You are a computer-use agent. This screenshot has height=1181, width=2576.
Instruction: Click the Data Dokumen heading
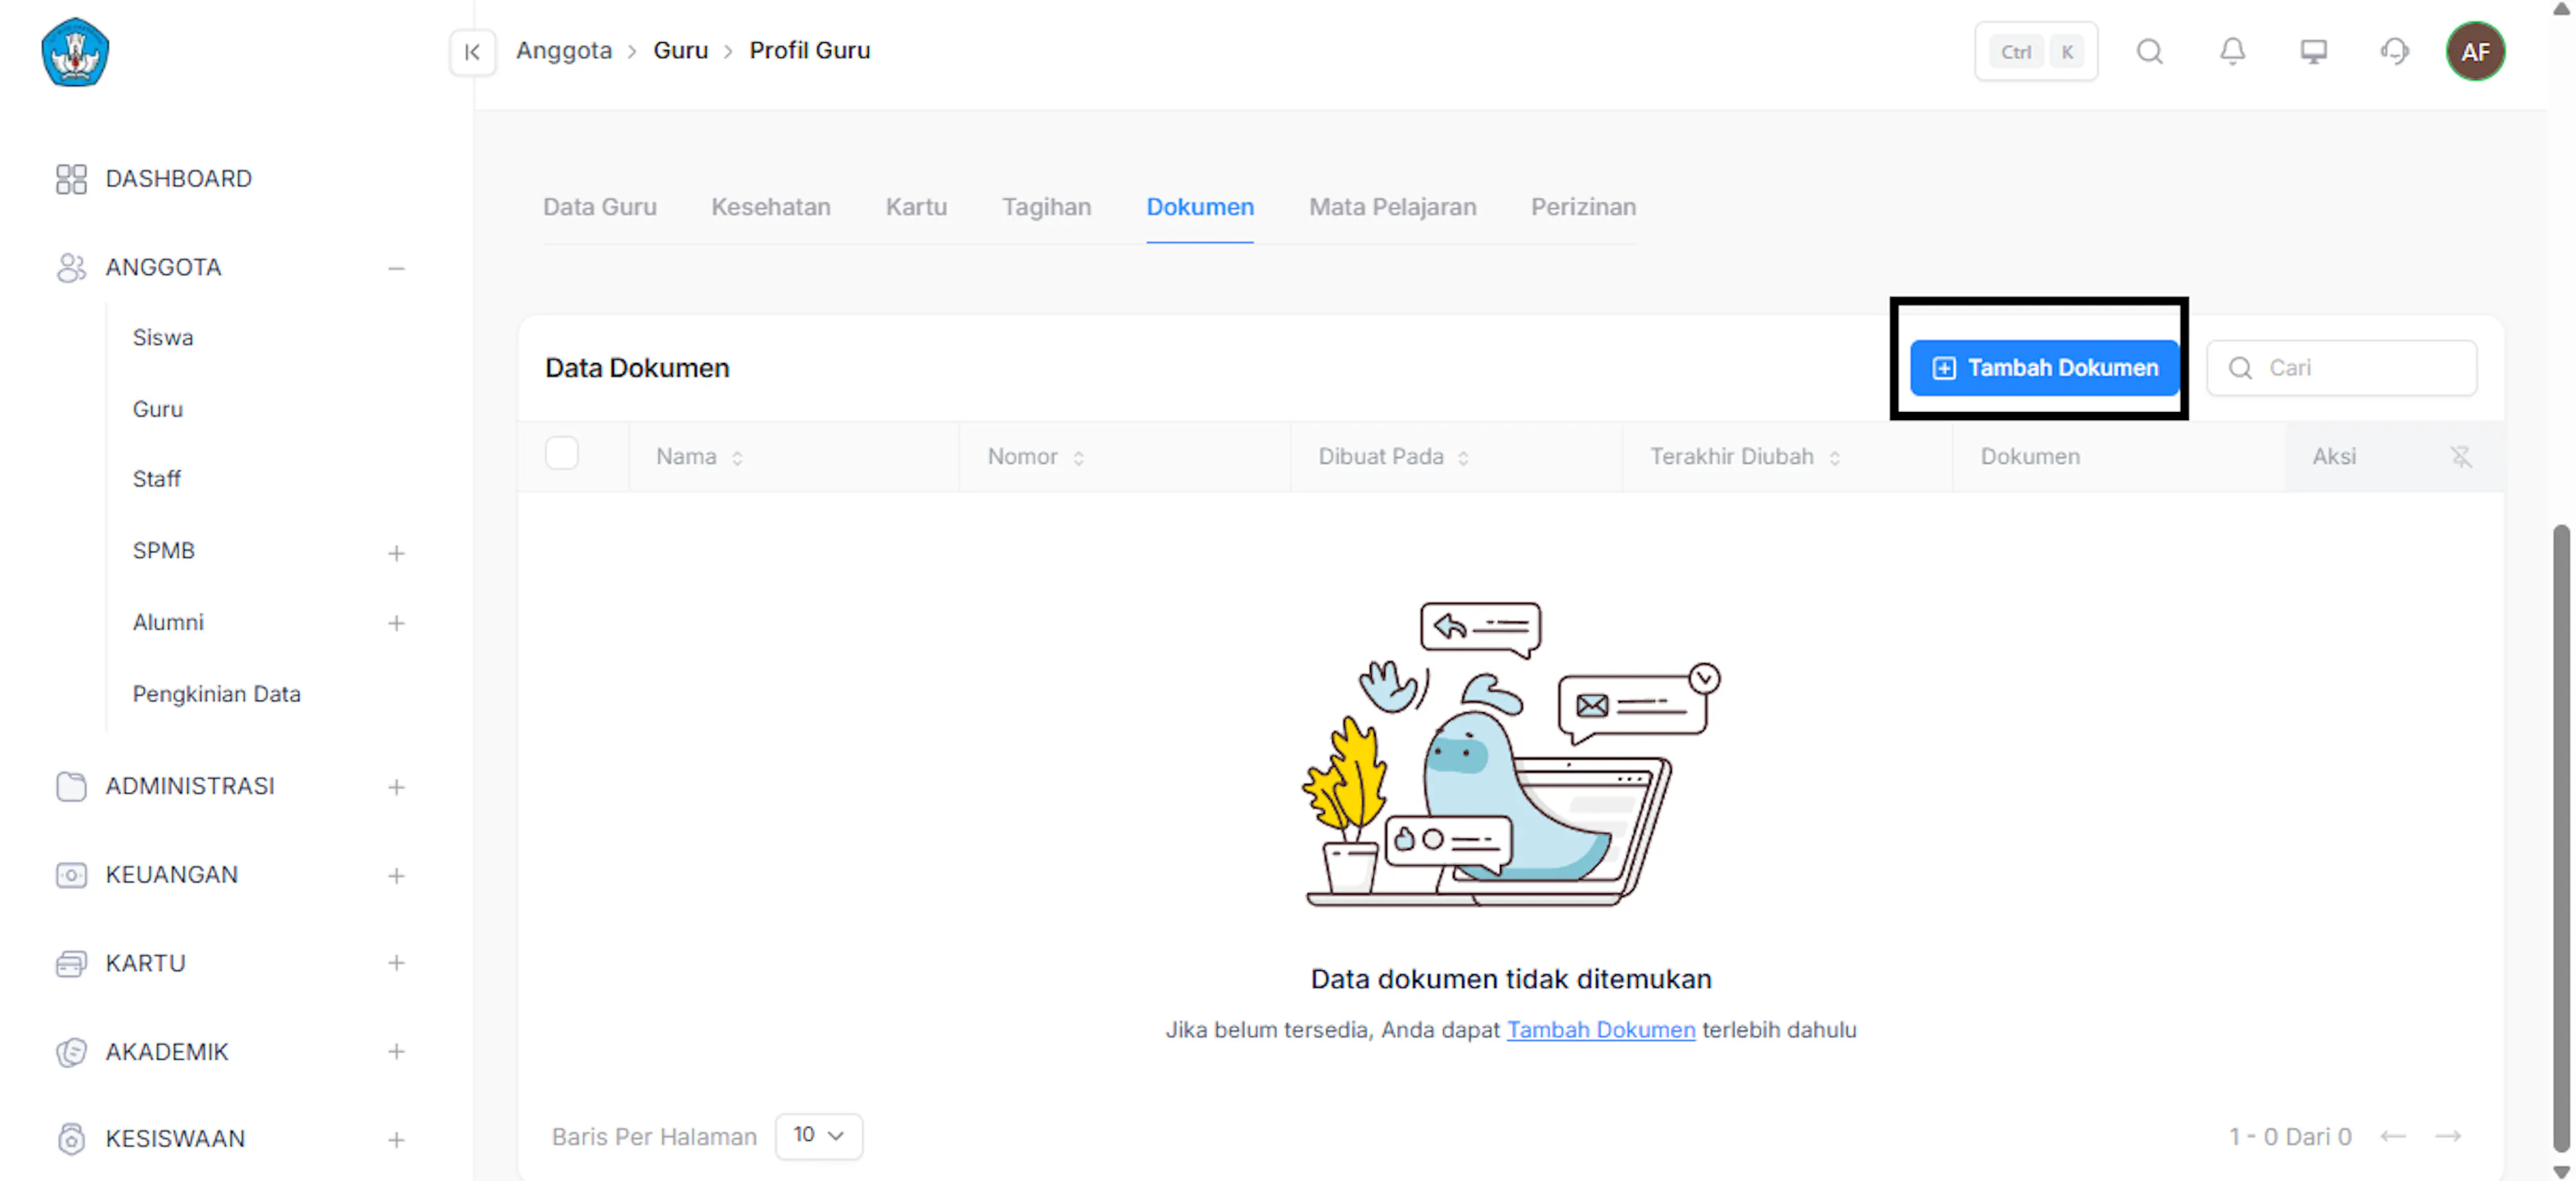point(637,368)
